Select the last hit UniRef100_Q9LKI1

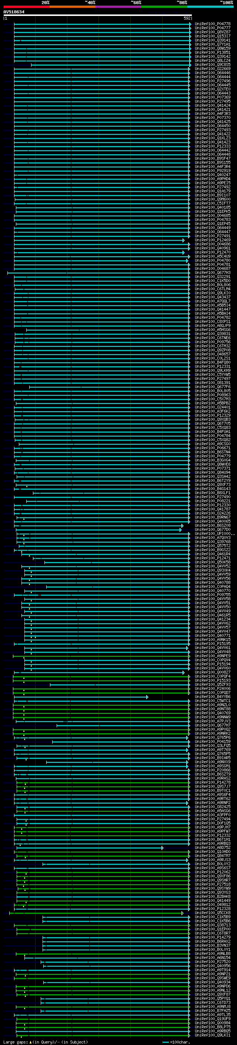pyautogui.click(x=213, y=1035)
